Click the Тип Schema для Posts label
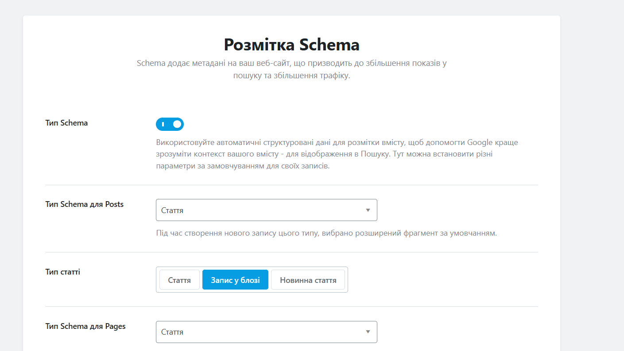This screenshot has width=624, height=351. (84, 204)
